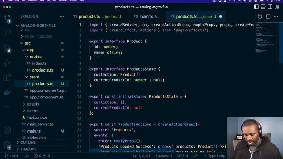Change indentation via Spaces: 2
This screenshot has width=283, height=159.
pyautogui.click(x=164, y=155)
